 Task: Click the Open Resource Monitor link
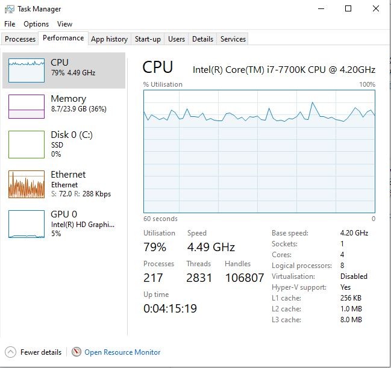coord(122,352)
